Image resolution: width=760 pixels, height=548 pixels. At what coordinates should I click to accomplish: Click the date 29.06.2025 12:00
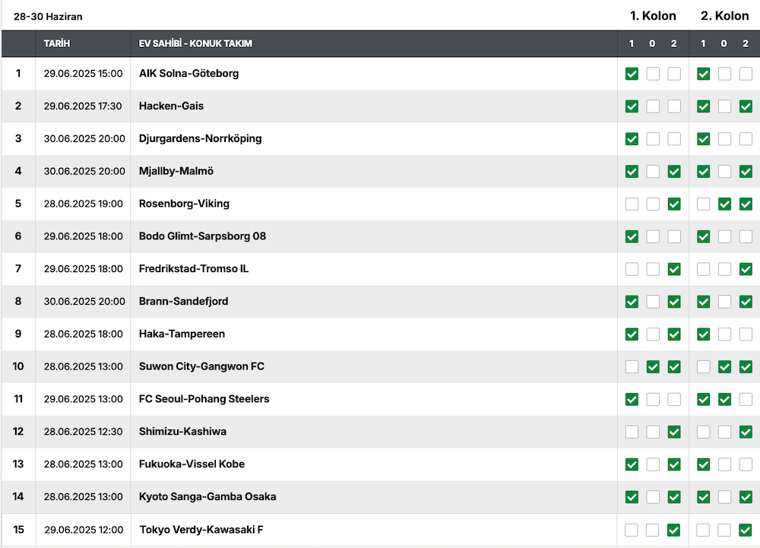(84, 530)
